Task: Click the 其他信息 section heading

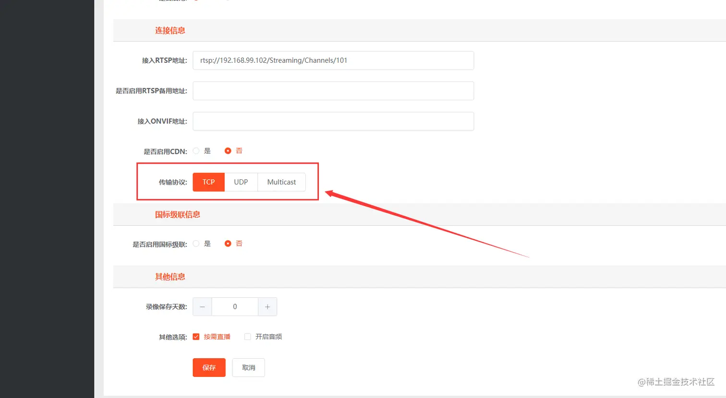Action: point(170,277)
